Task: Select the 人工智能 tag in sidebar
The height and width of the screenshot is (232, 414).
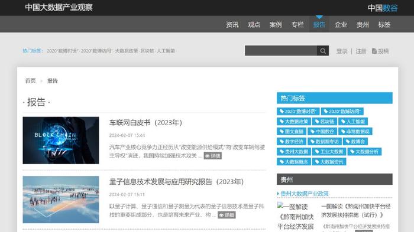Action: [353, 122]
